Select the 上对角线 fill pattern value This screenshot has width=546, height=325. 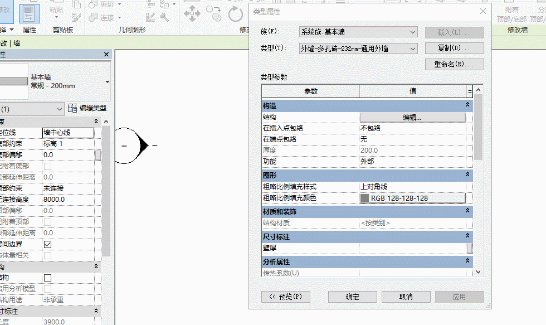tap(413, 187)
